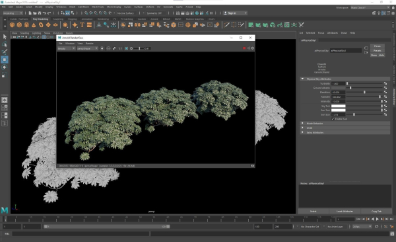Open the Render menu in Arnold RenderView
The height and width of the screenshot is (242, 396).
(90, 43)
